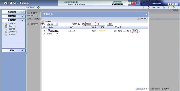This screenshot has width=180, height=91.
Task: Click the green monitoring status checkmark icon
Action: [38, 7]
